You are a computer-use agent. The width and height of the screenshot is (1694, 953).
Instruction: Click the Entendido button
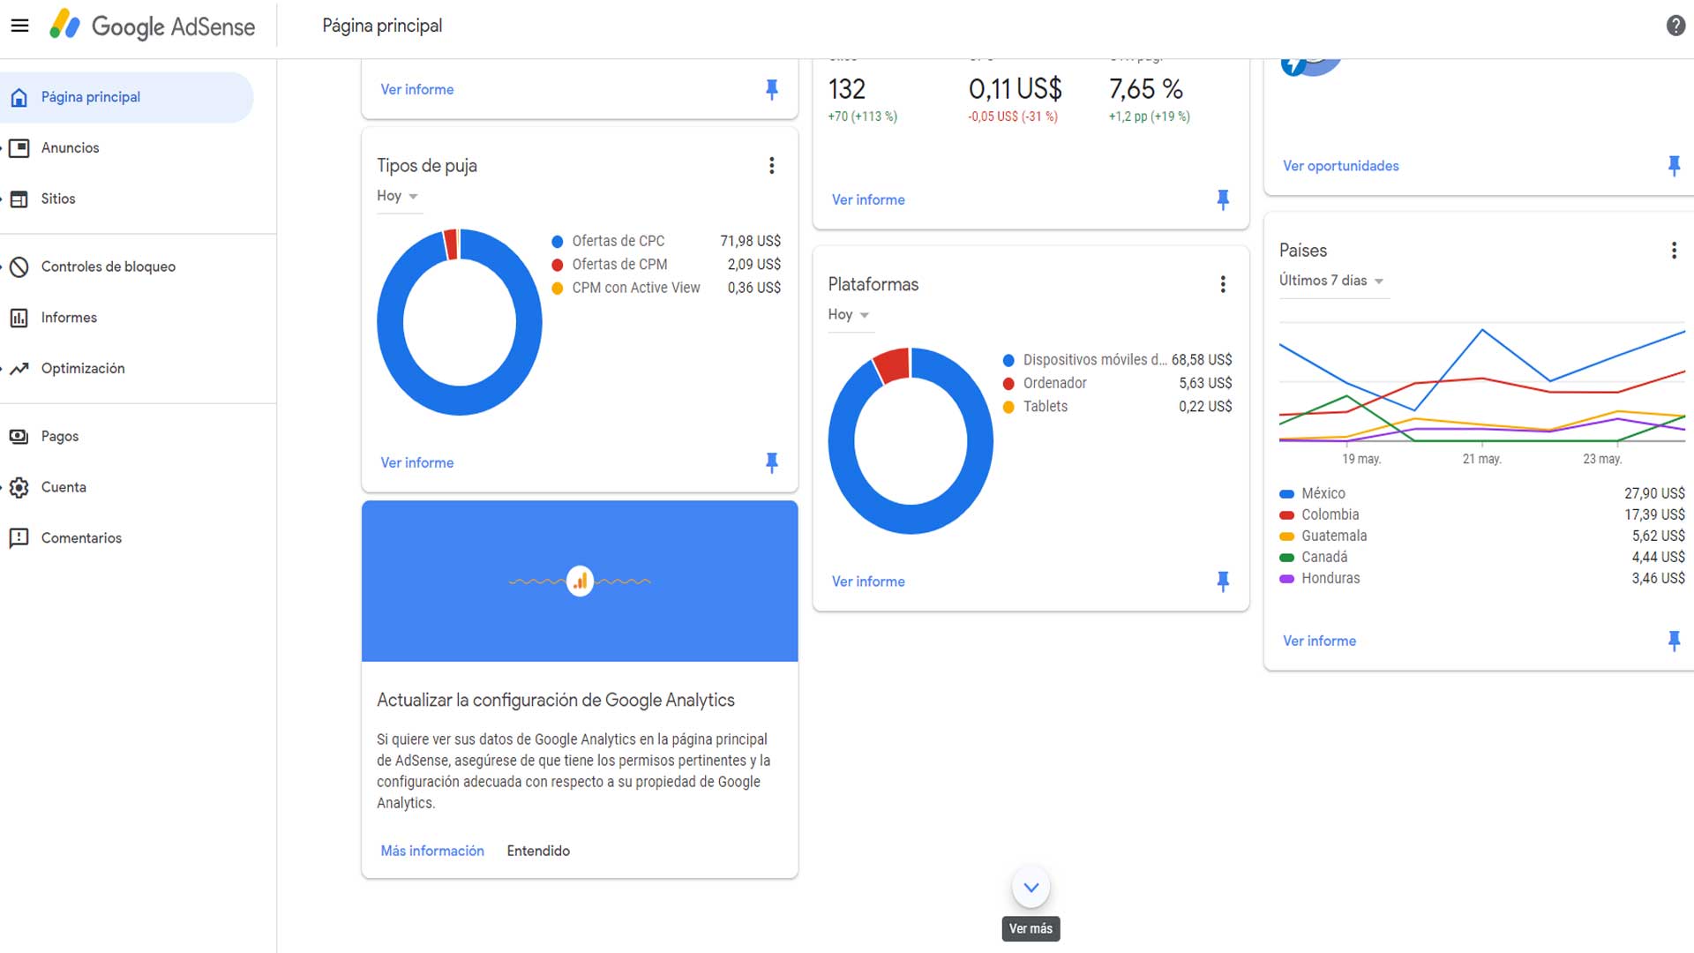(538, 852)
